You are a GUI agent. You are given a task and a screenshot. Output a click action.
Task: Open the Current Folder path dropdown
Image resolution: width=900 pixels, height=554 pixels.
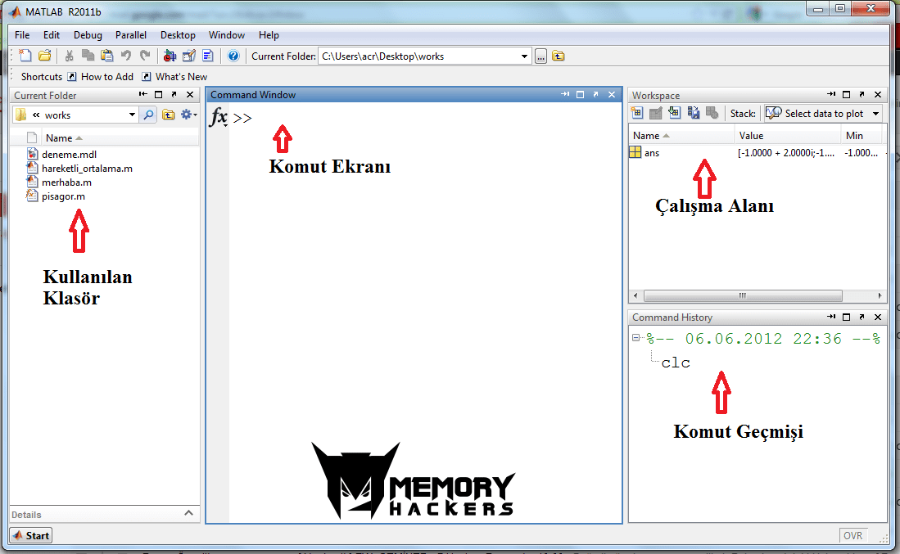click(524, 56)
